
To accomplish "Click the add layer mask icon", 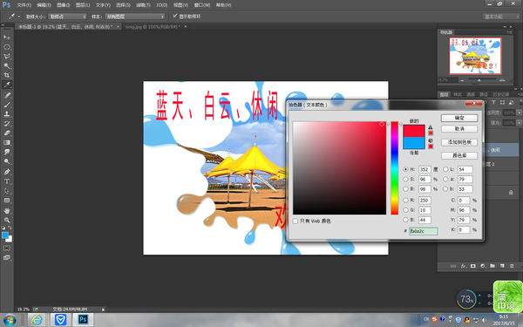I will tap(473, 266).
